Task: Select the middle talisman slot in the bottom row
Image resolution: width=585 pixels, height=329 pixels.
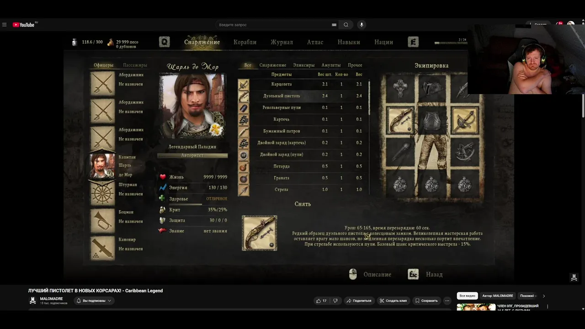Action: click(432, 185)
